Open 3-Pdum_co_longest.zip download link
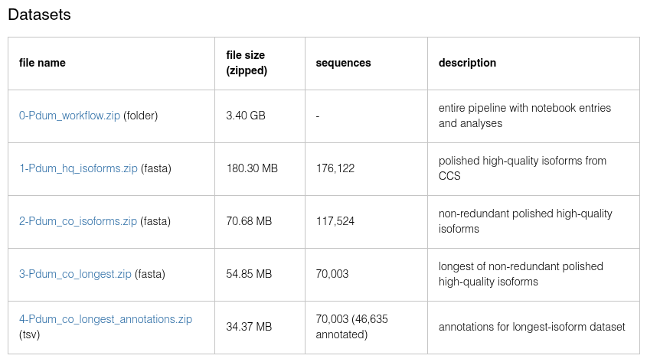The width and height of the screenshot is (647, 362). [x=75, y=274]
